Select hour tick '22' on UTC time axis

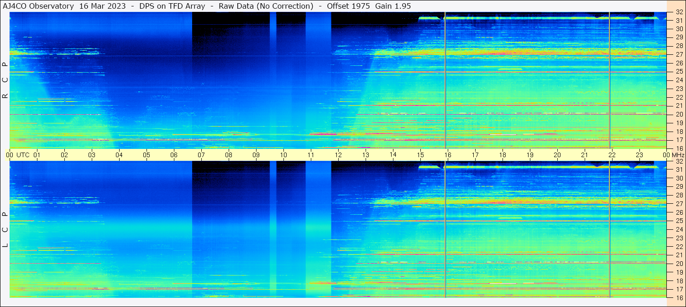(612, 155)
